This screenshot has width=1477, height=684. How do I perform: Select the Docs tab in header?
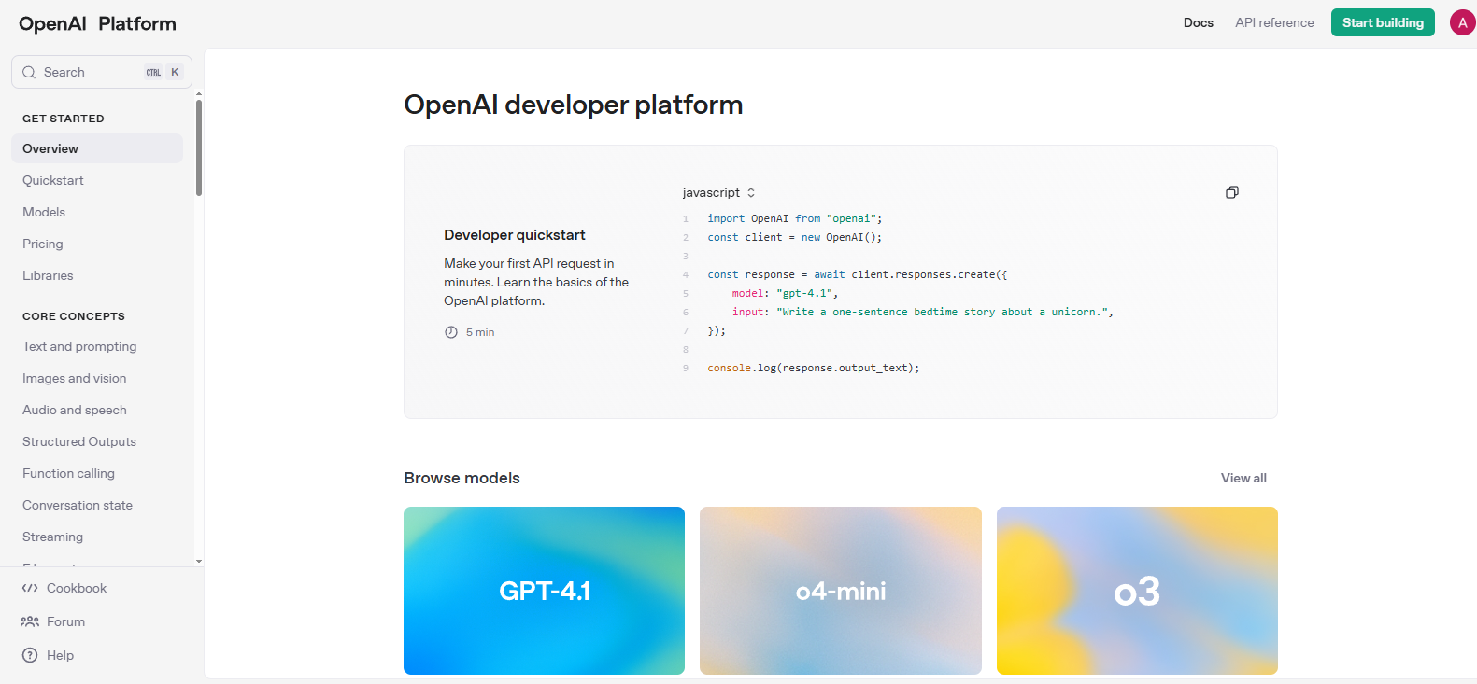1198,22
